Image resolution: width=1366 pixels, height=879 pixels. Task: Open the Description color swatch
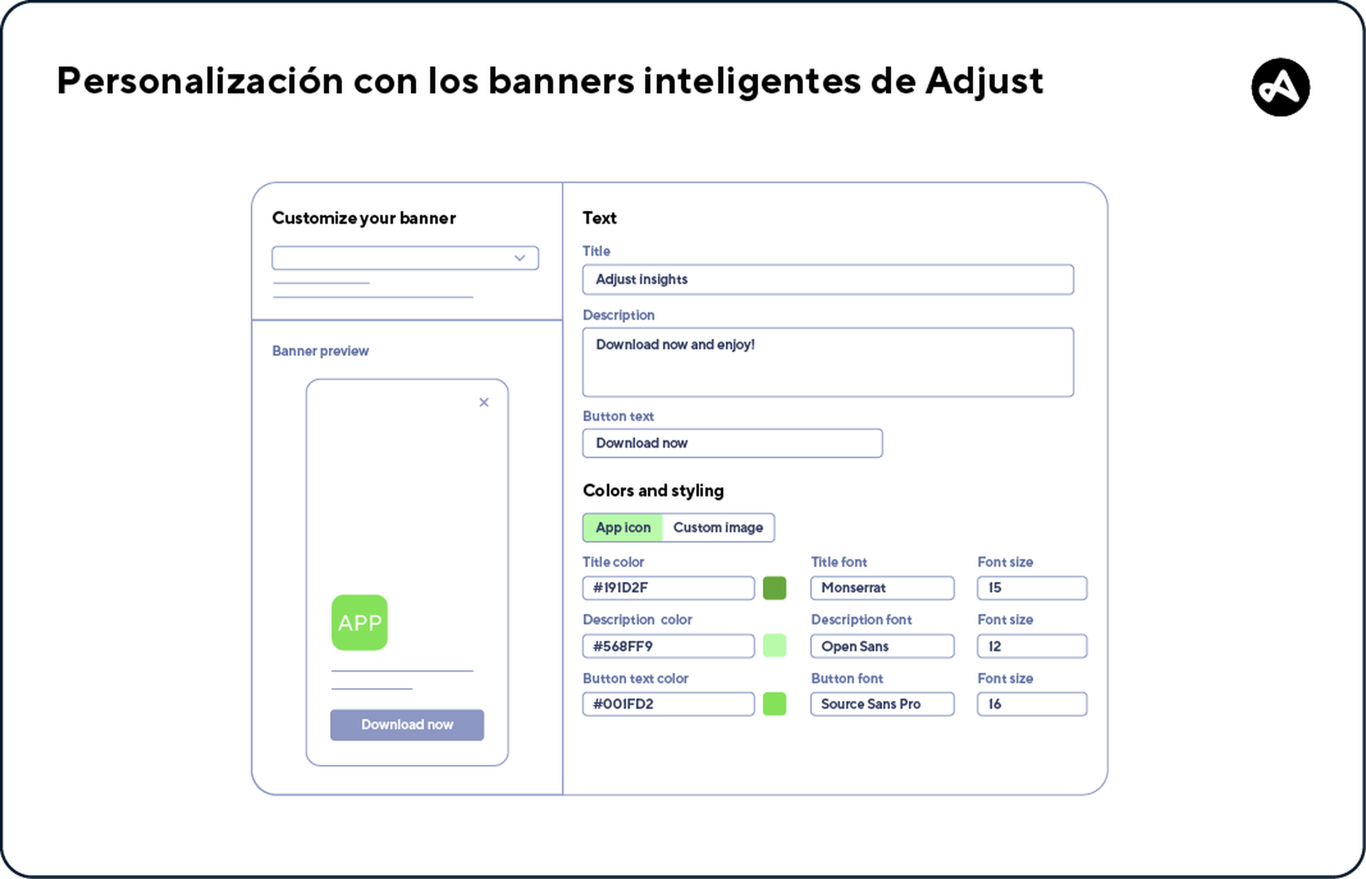click(775, 646)
